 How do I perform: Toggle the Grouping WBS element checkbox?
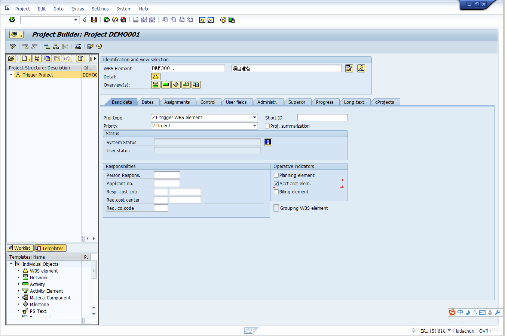(276, 208)
